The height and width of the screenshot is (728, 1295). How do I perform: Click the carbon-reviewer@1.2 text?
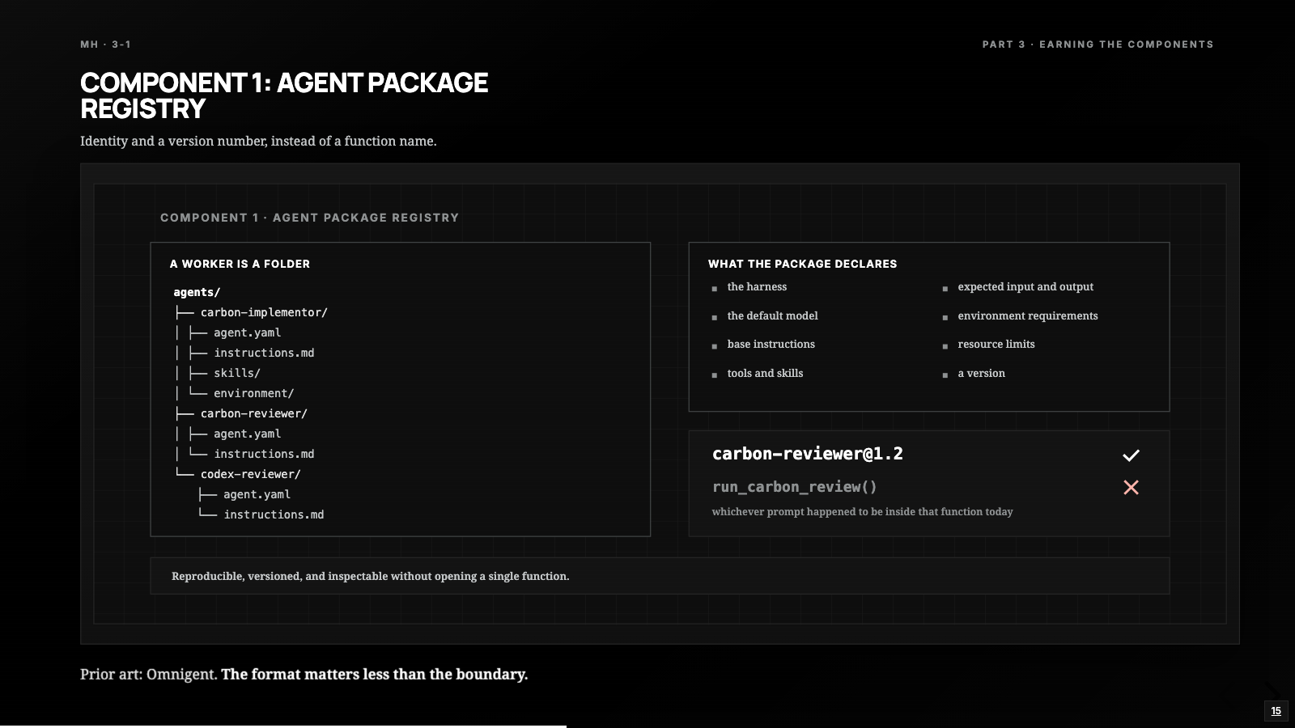[808, 454]
